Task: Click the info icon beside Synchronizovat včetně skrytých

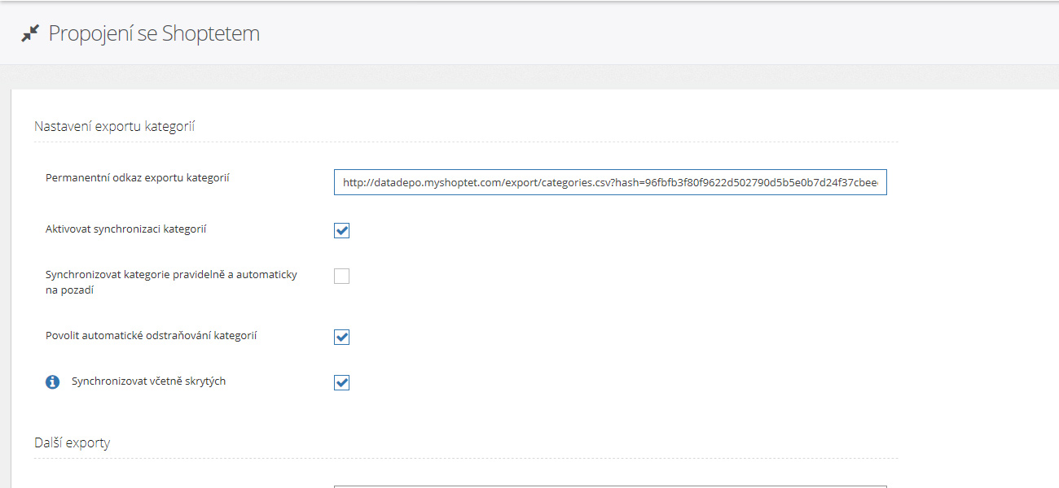Action: click(53, 381)
